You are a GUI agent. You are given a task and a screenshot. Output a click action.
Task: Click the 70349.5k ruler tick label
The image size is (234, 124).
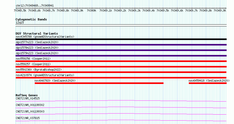(163, 10)
